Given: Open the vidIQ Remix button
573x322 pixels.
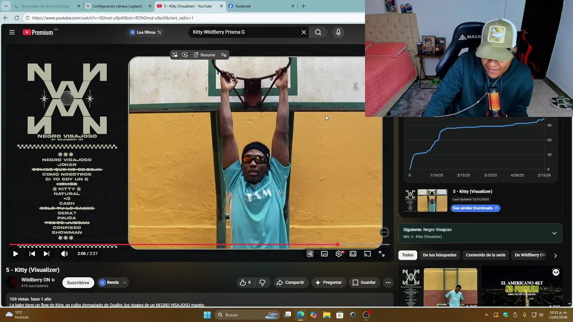Looking at the screenshot, I should [109, 283].
